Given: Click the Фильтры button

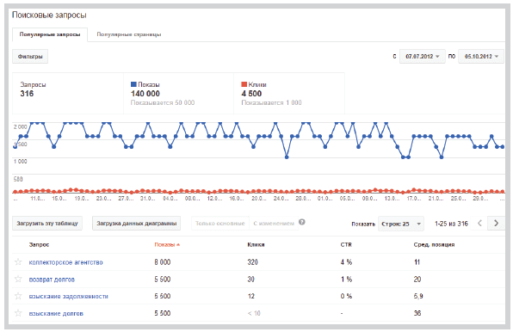Looking at the screenshot, I should (30, 57).
